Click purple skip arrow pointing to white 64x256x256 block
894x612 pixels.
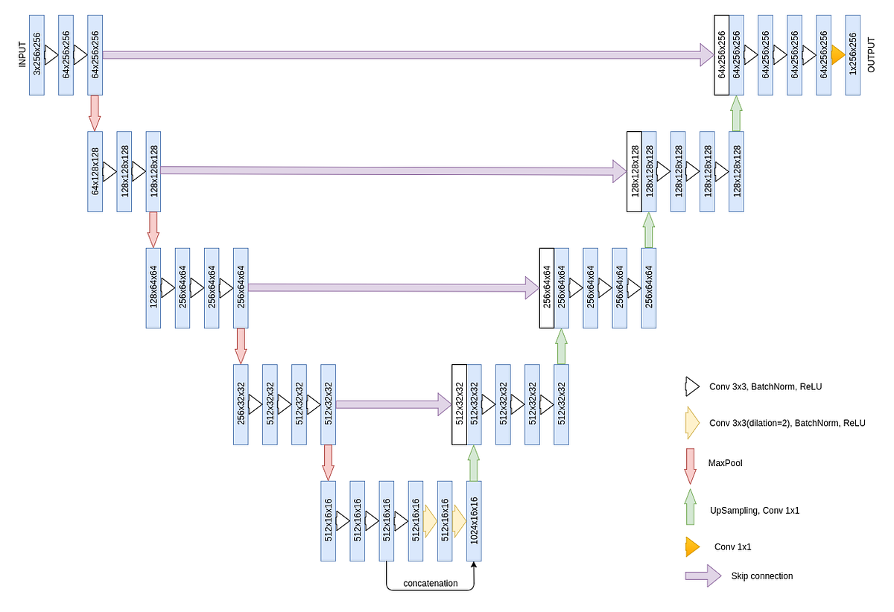point(408,54)
